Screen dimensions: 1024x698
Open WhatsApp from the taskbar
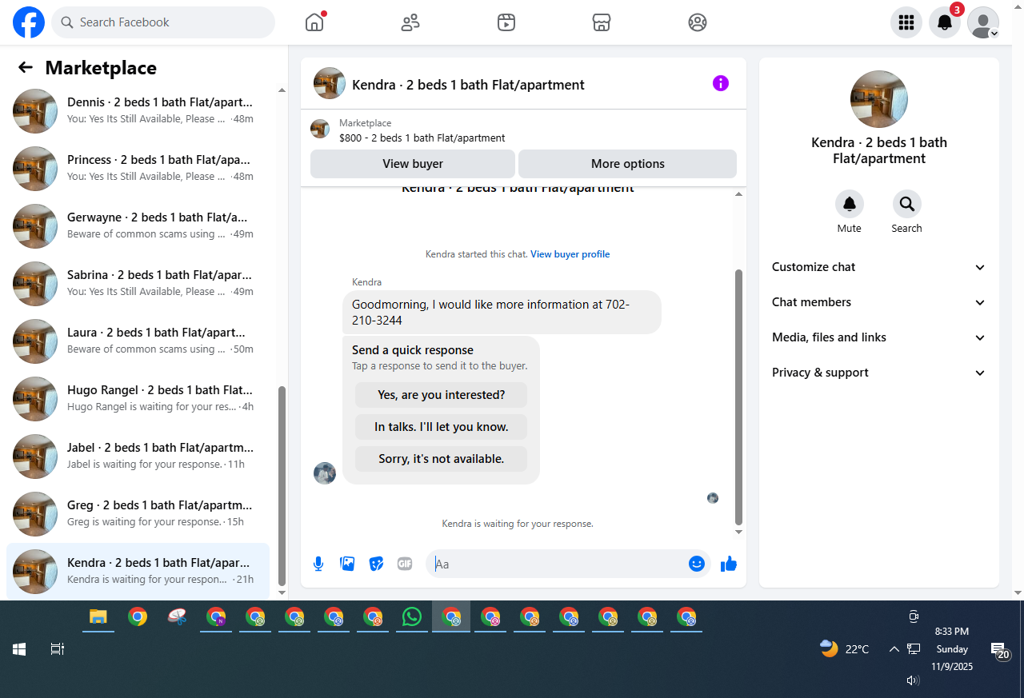(412, 616)
